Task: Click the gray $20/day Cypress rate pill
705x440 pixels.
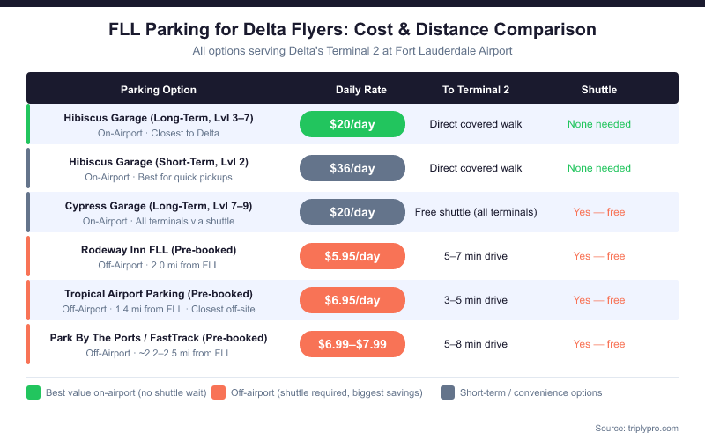Action: pos(352,212)
